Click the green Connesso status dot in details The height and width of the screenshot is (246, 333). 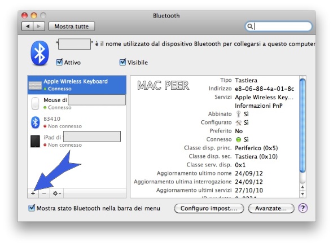point(239,139)
